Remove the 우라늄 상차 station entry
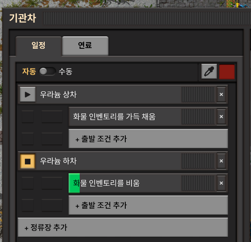Image resolution: width=251 pixels, height=242 pixels. click(x=221, y=94)
